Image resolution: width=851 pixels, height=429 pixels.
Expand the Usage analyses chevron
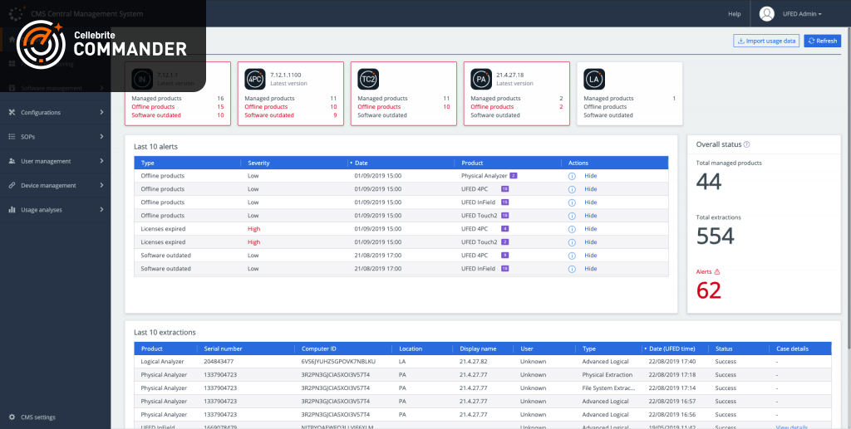click(101, 210)
